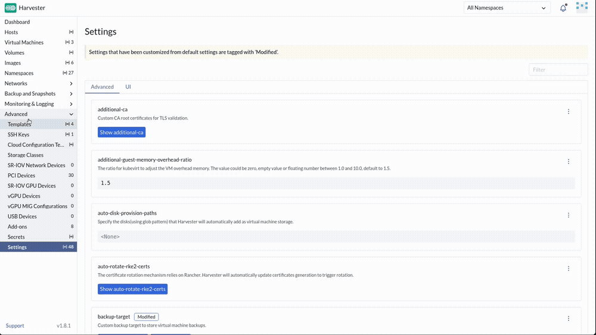The width and height of the screenshot is (596, 335).
Task: Expand the Networks sidebar section
Action: 38,83
